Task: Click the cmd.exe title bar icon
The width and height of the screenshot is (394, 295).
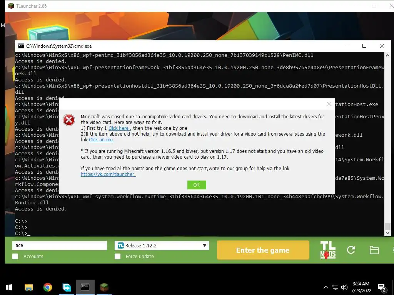Action: [21, 46]
